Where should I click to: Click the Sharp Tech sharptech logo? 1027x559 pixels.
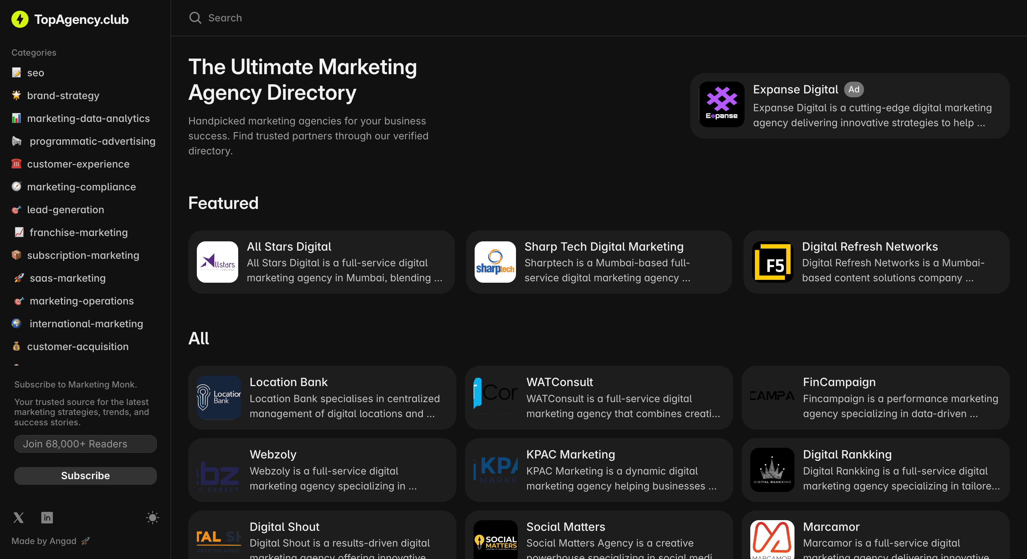pyautogui.click(x=495, y=262)
